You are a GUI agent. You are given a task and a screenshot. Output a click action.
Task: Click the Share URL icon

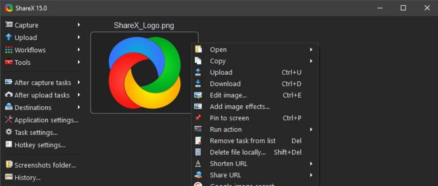tap(198, 175)
